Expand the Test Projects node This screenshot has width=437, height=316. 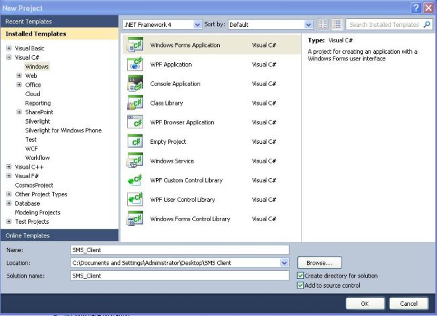pos(9,221)
